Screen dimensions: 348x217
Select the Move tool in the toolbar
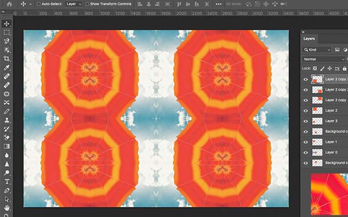6,24
